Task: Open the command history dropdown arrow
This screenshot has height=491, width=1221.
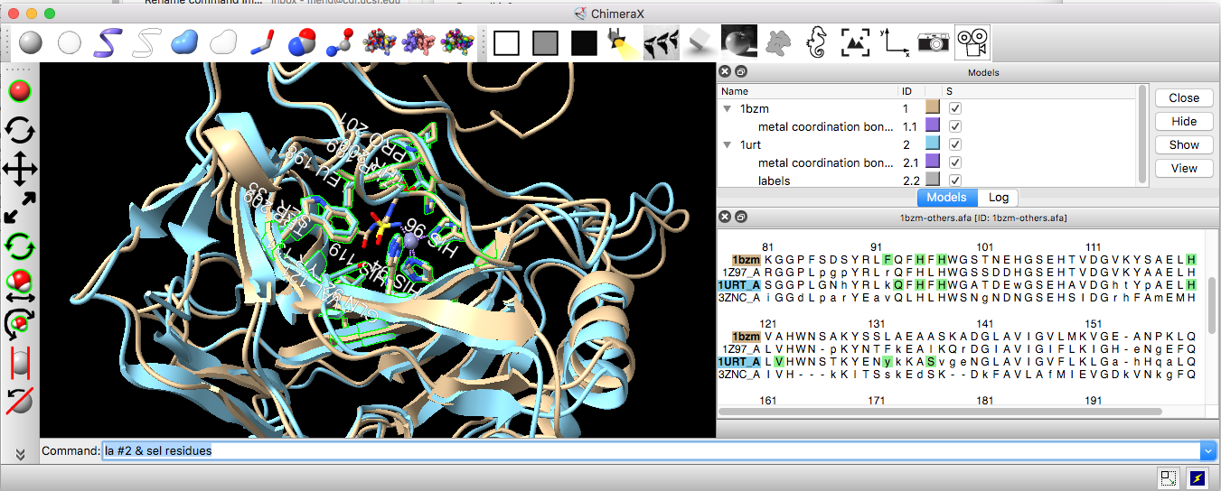Action: (x=1207, y=450)
